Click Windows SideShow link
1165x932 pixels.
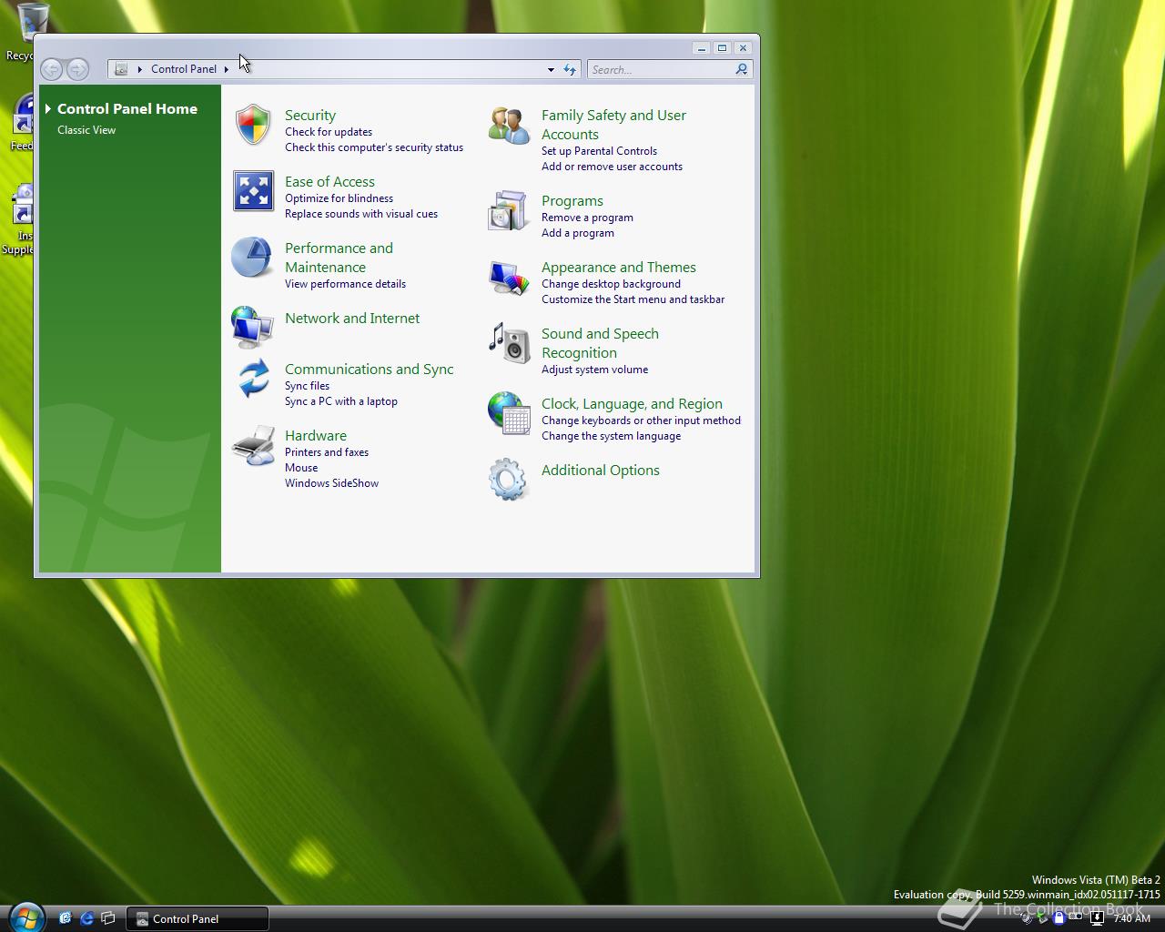(331, 483)
